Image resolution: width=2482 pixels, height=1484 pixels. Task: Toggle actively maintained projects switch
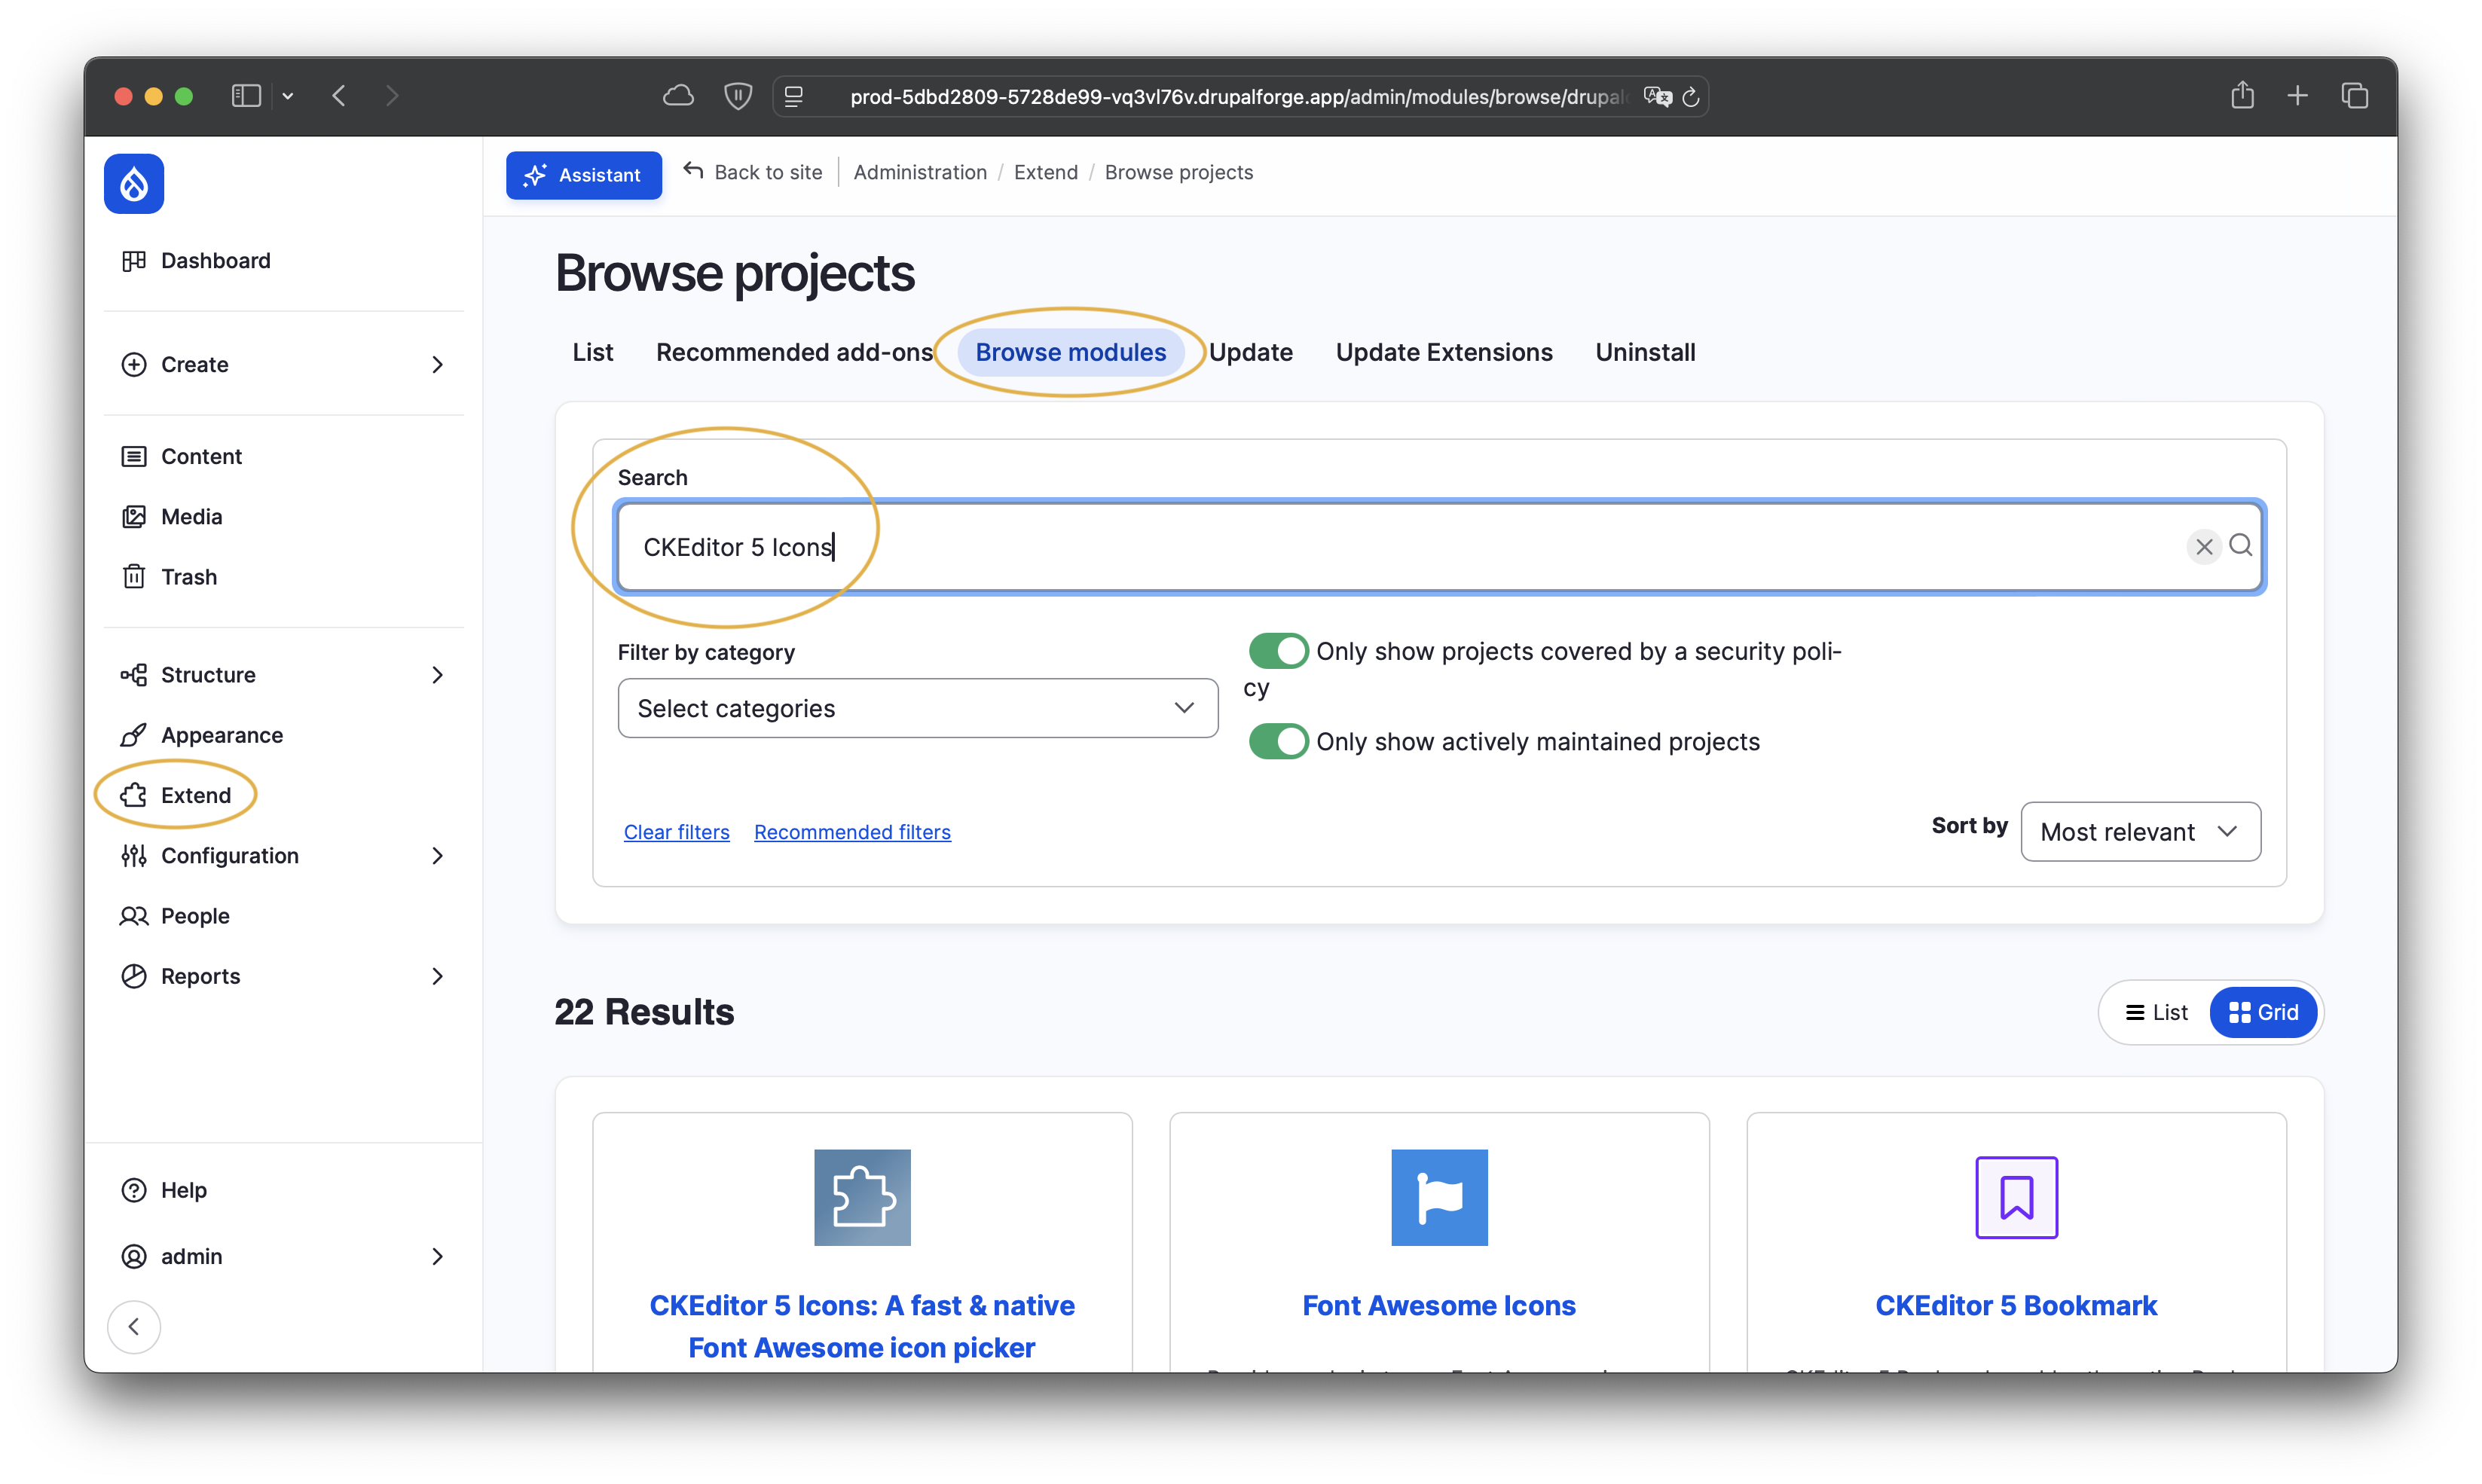tap(1278, 741)
